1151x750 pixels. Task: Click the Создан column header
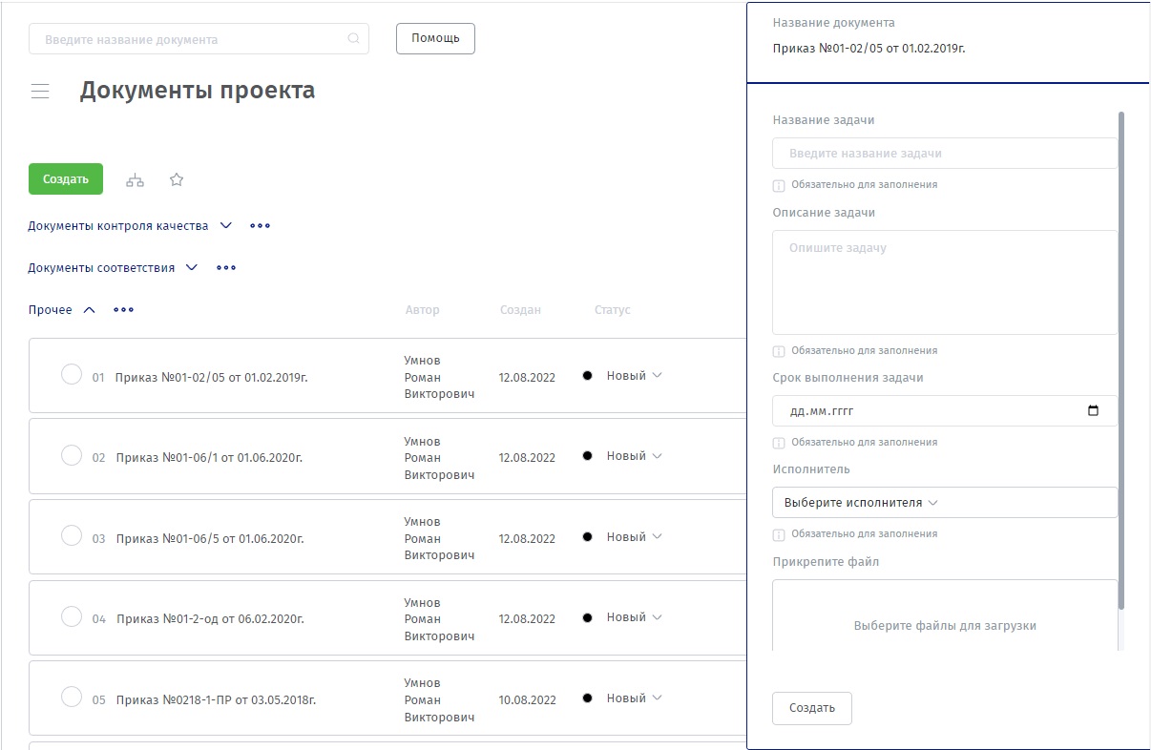click(520, 310)
